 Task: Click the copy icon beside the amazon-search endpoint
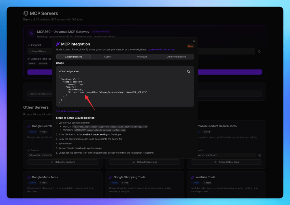260,155
